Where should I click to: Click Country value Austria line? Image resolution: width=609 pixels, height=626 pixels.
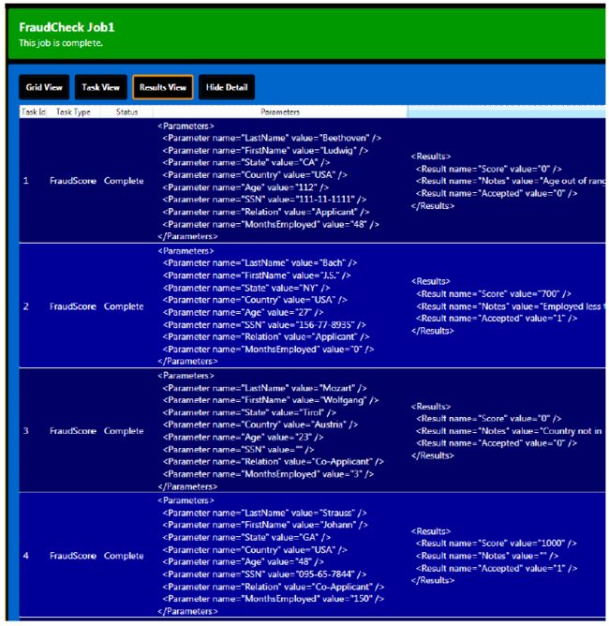point(260,425)
